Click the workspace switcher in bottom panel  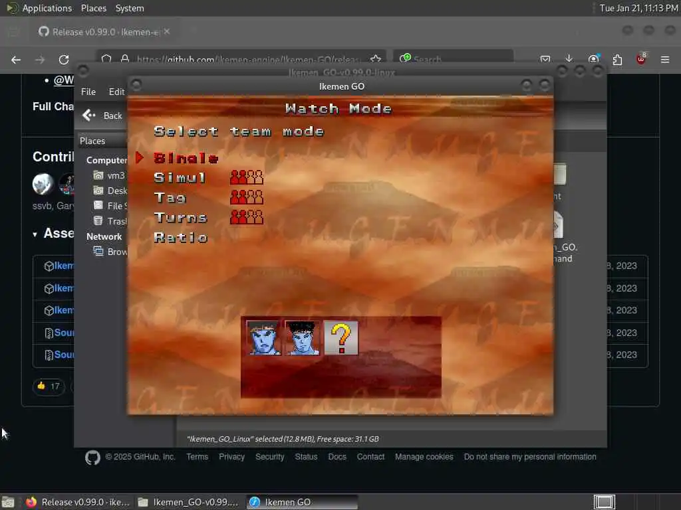604,502
